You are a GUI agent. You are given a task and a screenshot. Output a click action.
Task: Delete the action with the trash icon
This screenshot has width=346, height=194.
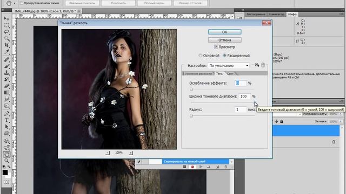pos(225,167)
